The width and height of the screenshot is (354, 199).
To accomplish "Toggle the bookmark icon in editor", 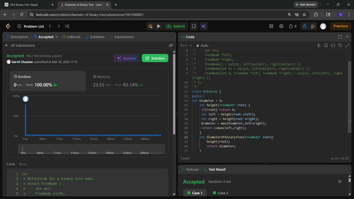I will coord(326,45).
